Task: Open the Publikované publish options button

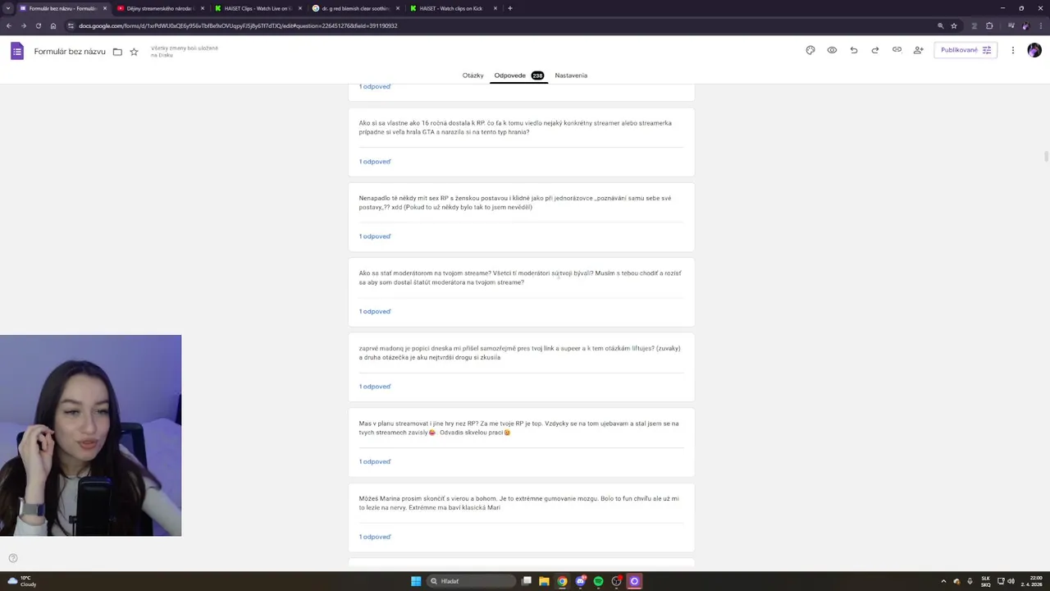Action: coord(966,50)
